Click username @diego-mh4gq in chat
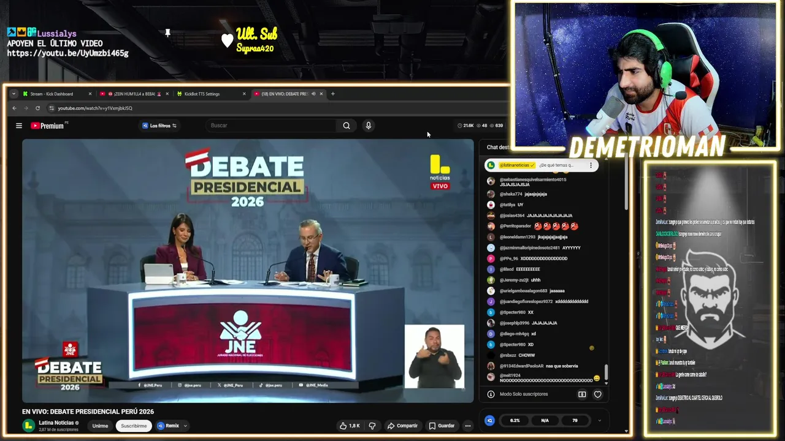 514,334
